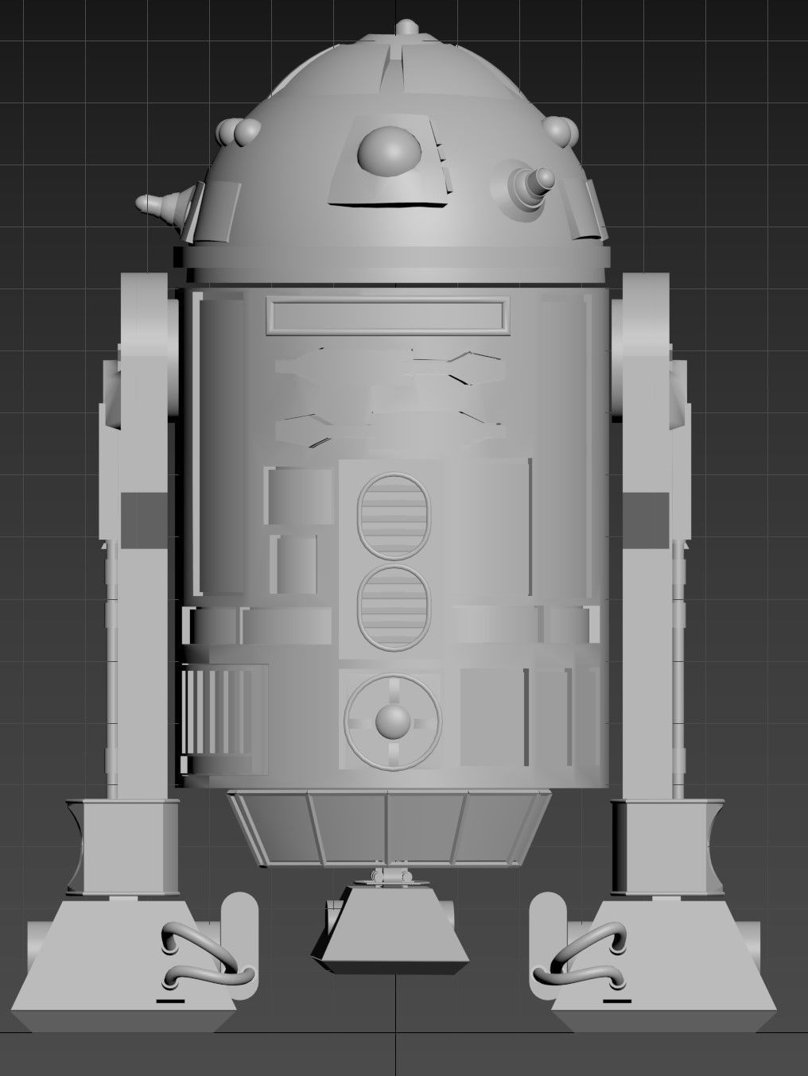Select the slatted grille on body's lower left
This screenshot has height=1076, width=808.
coord(224,718)
